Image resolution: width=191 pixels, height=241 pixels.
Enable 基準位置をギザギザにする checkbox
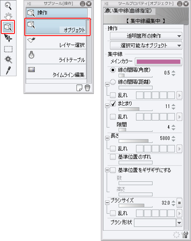pos(113,170)
